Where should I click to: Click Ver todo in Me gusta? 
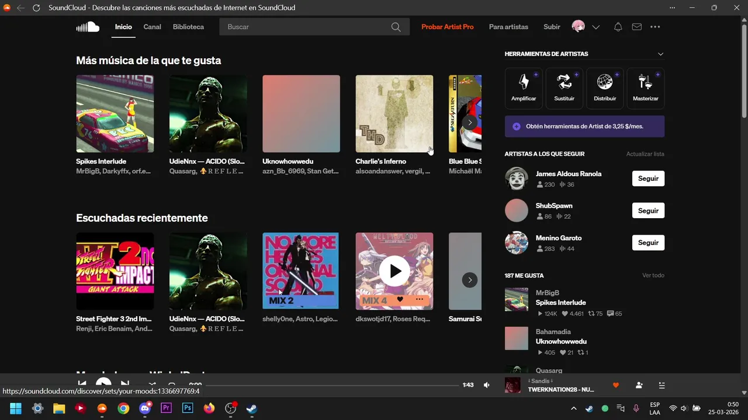tap(653, 275)
